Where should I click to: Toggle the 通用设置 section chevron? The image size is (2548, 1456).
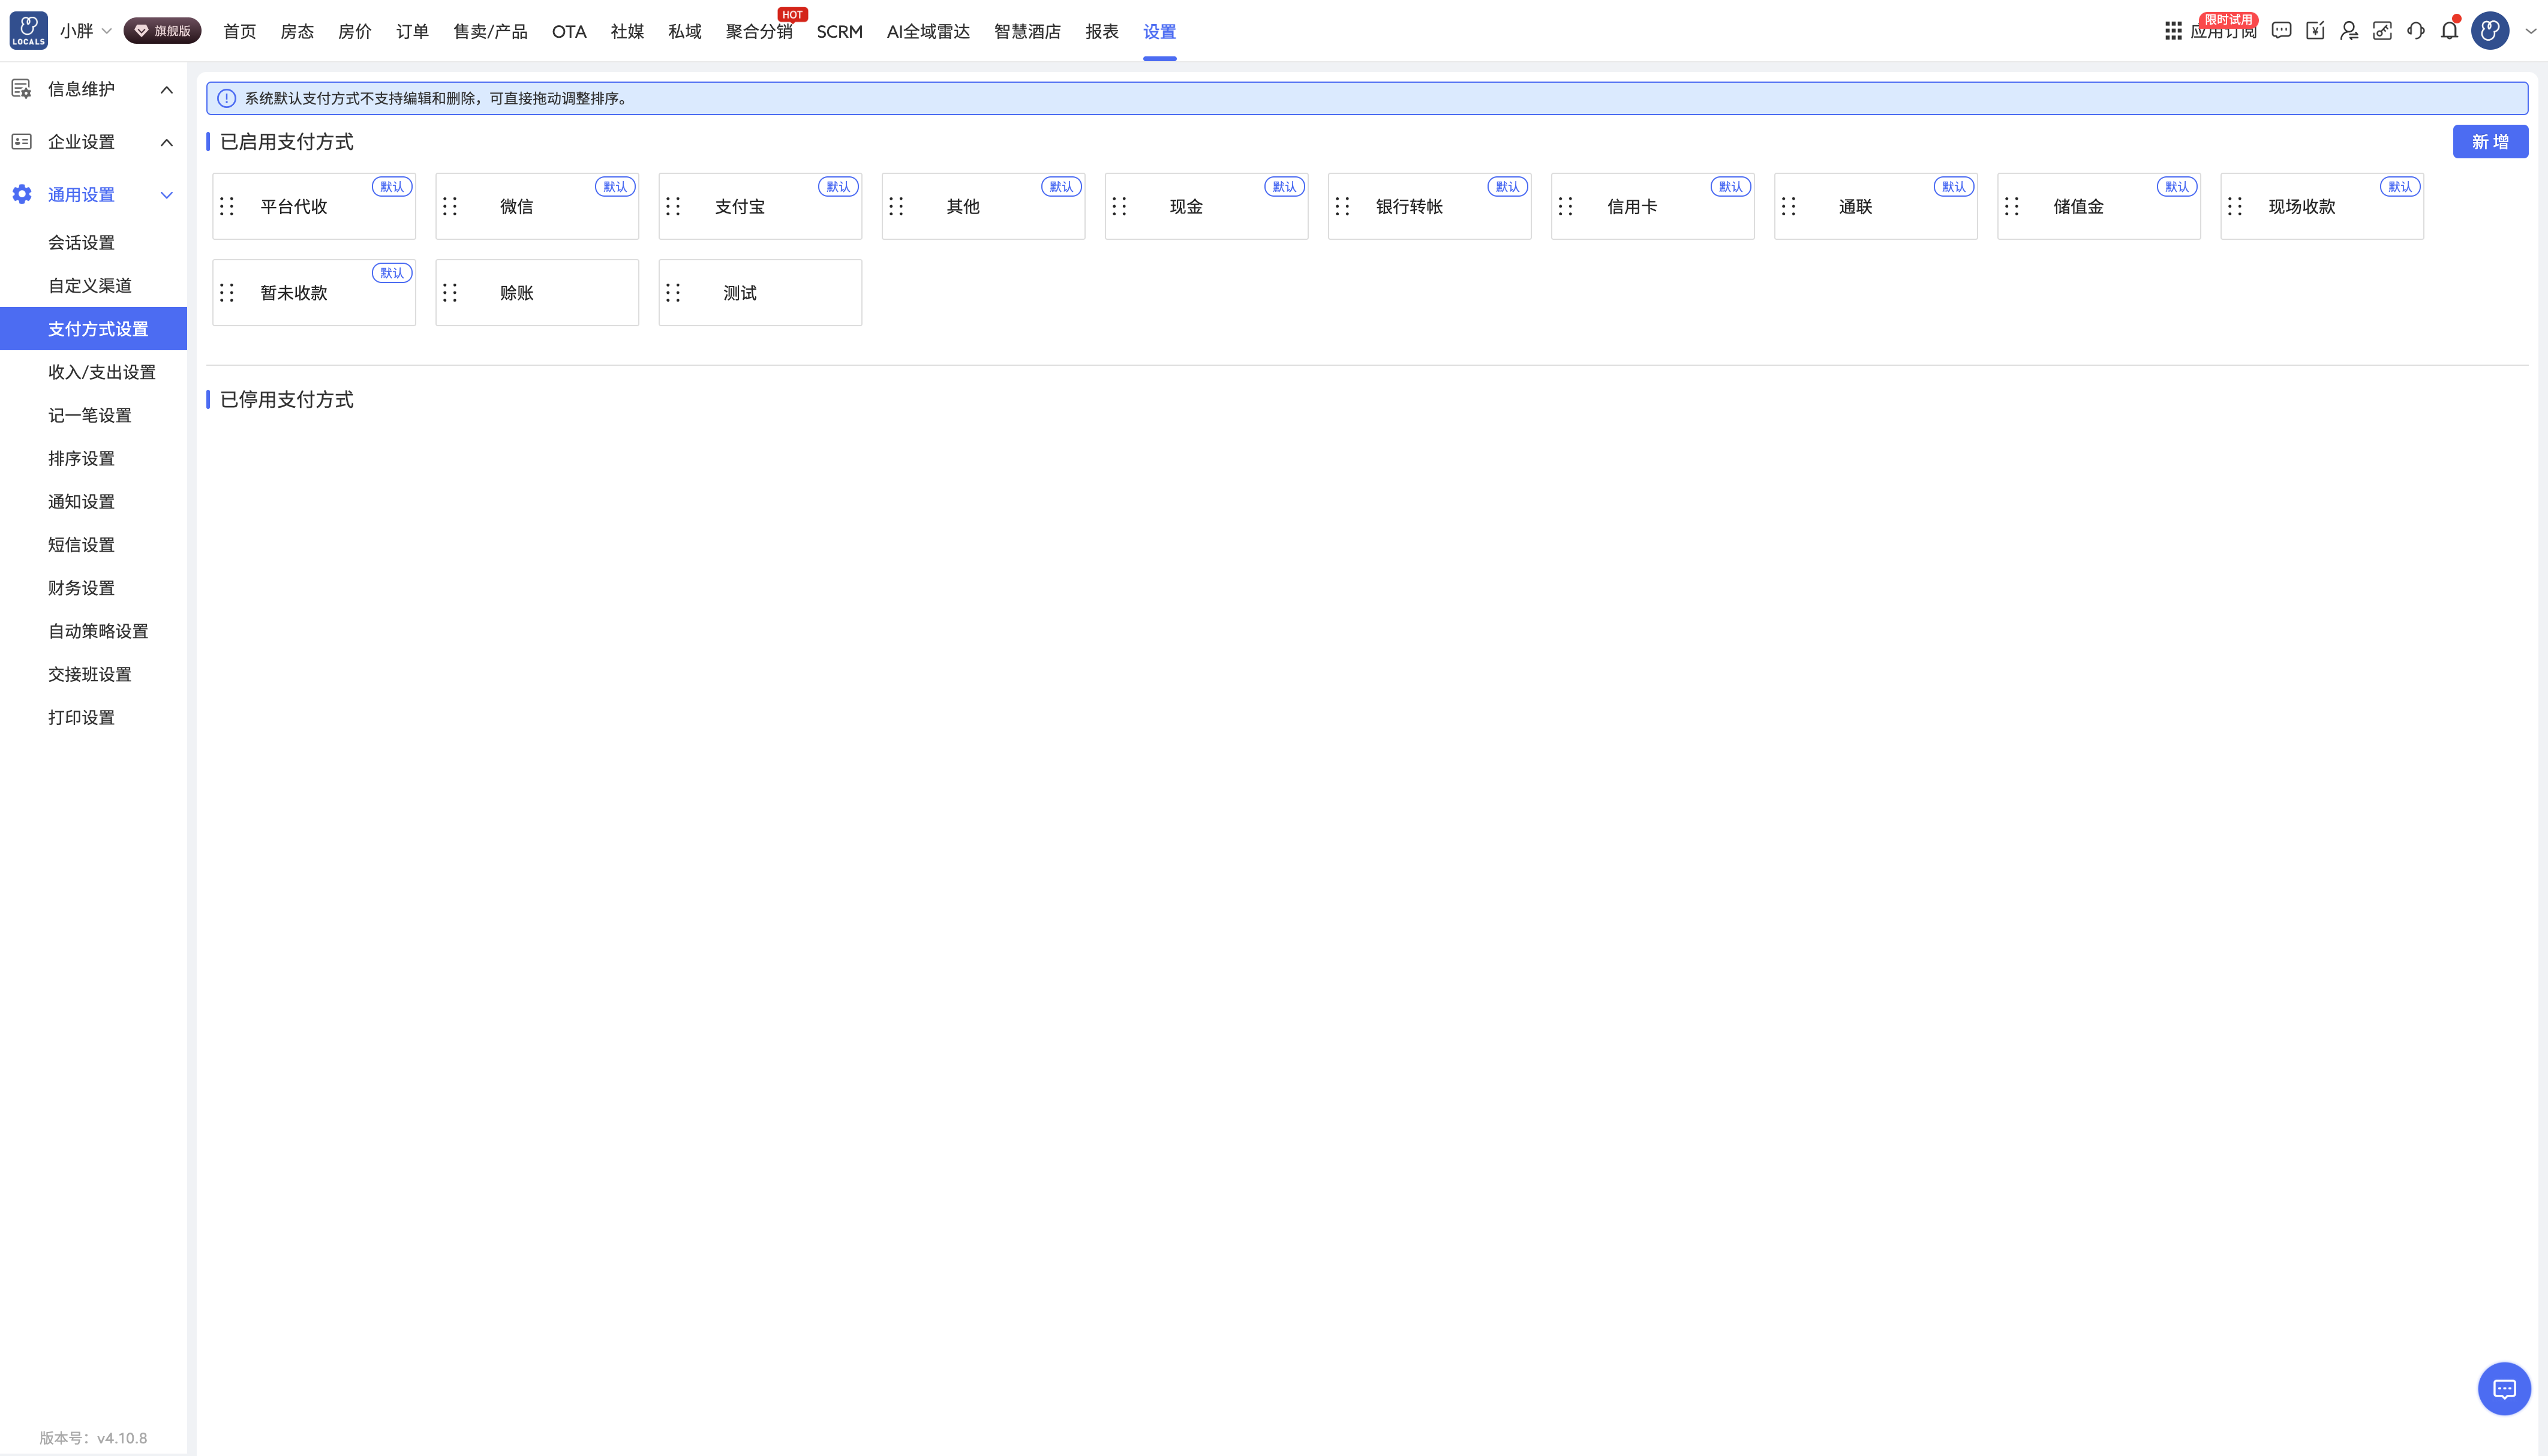tap(167, 195)
